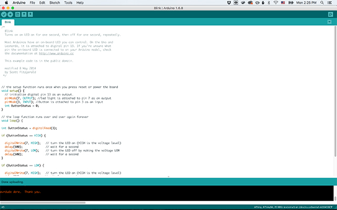337x210 pixels.
Task: Open the Apple menu
Action: click(6, 3)
